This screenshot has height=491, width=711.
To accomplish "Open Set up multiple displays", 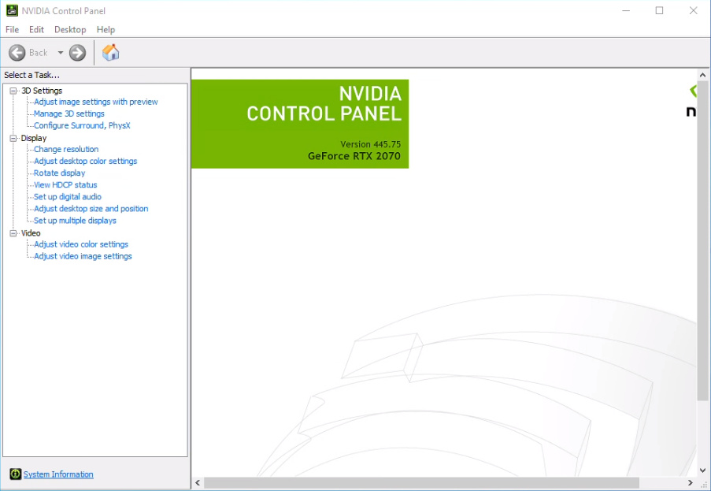I will [x=75, y=221].
